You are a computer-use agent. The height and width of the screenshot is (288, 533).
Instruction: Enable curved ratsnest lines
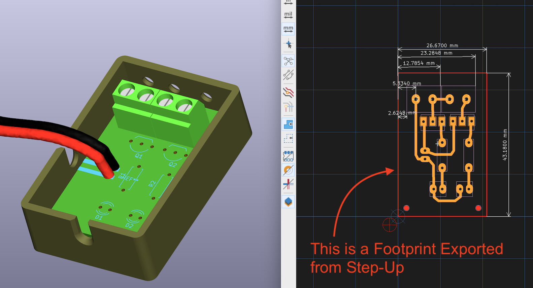[288, 75]
